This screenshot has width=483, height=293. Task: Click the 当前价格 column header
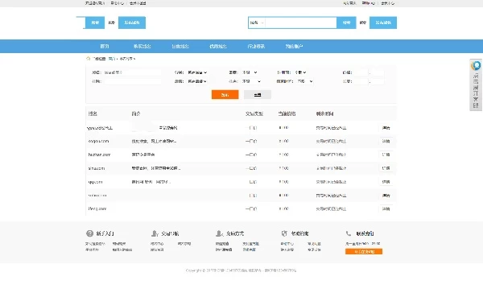[x=287, y=113]
